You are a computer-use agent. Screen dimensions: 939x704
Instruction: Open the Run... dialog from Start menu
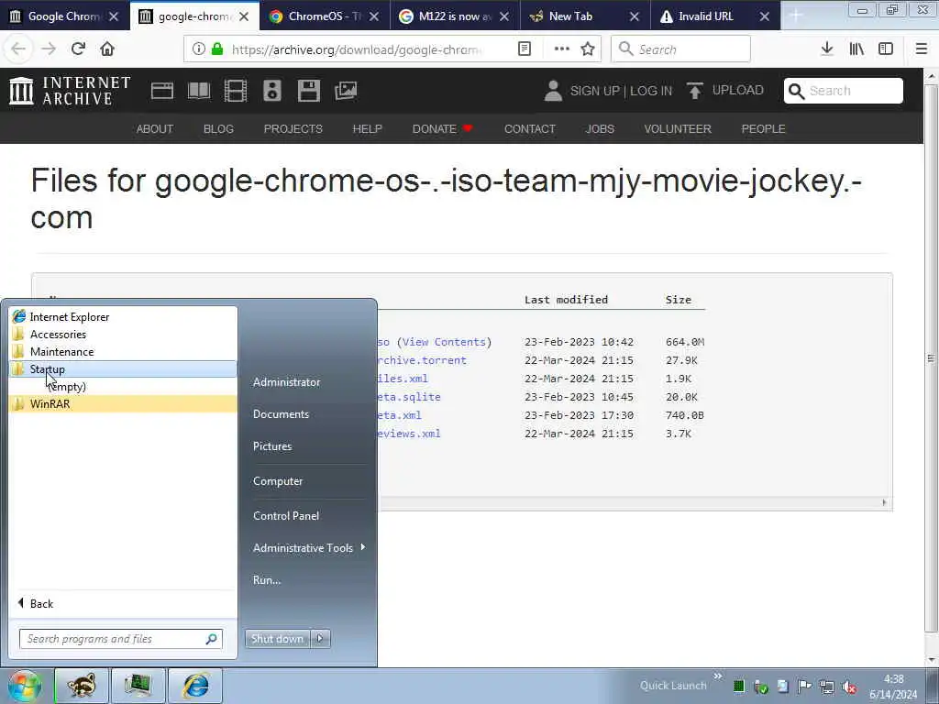pyautogui.click(x=267, y=579)
